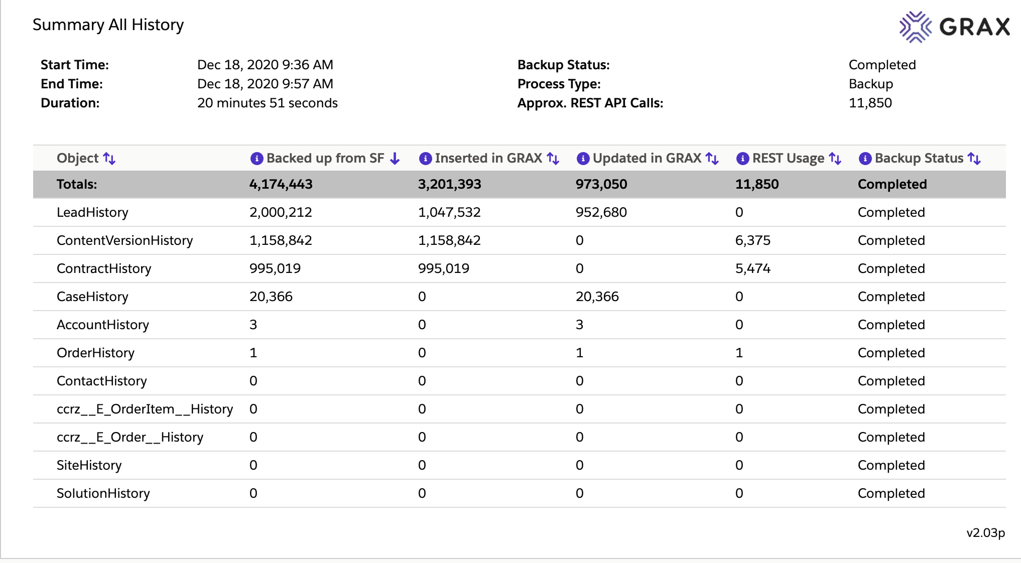The image size is (1021, 563).
Task: Click info icon beside Inserted in GRAX
Action: click(x=425, y=159)
